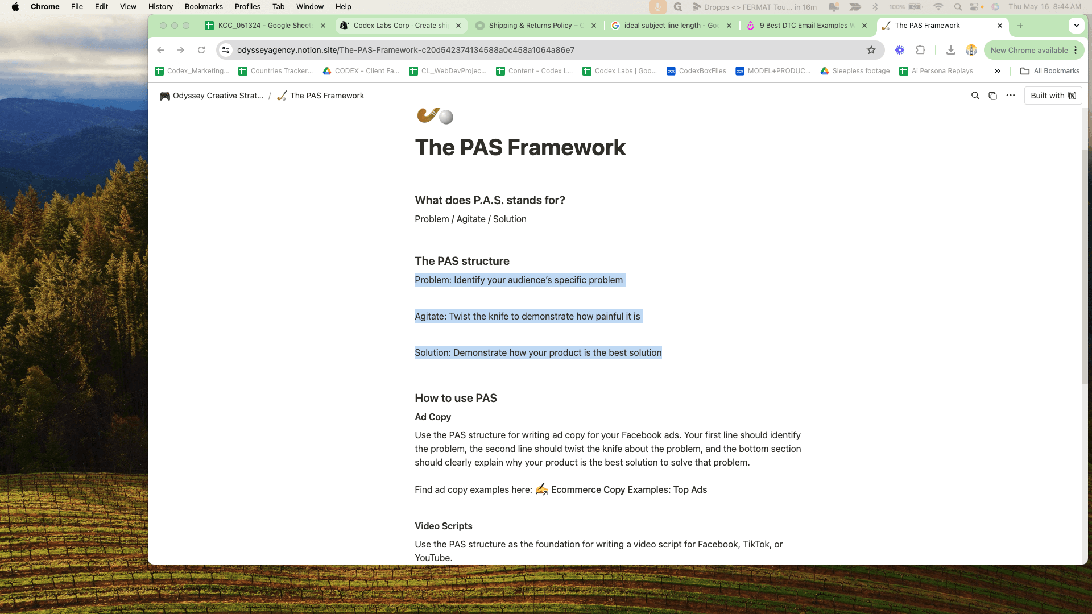The image size is (1092, 614).
Task: Click the site information icon in address bar
Action: click(226, 50)
